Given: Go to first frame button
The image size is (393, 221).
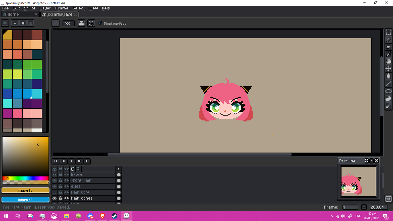Looking at the screenshot, I should click(x=56, y=161).
